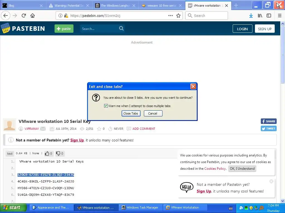Image resolution: width=285 pixels, height=213 pixels.
Task: Click the highlighted 1Z0G9 serial key
Action: [x=46, y=175]
